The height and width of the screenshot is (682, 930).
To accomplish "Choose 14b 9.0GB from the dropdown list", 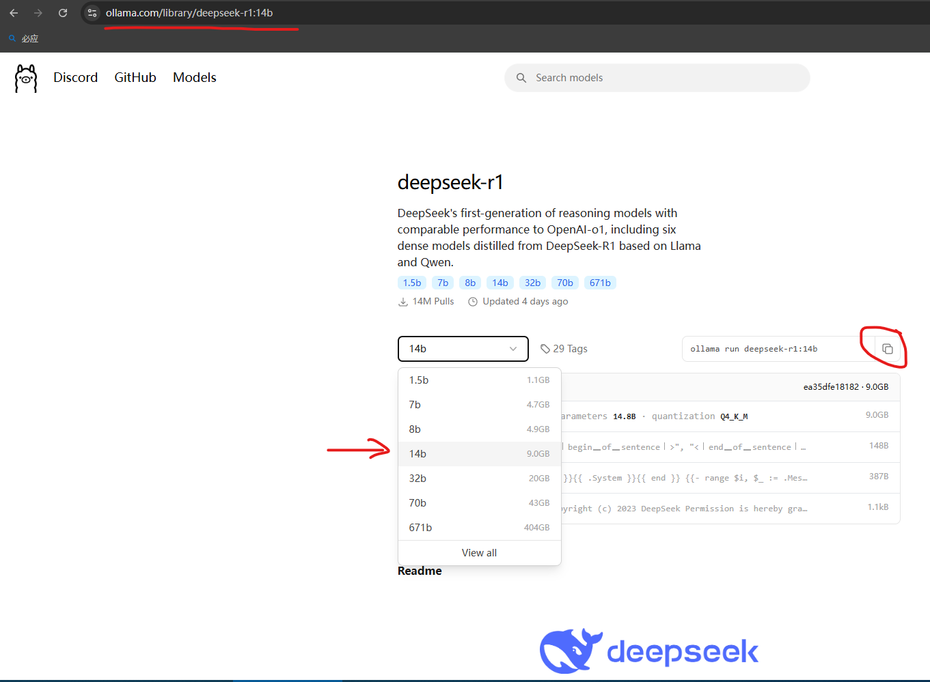I will click(480, 454).
